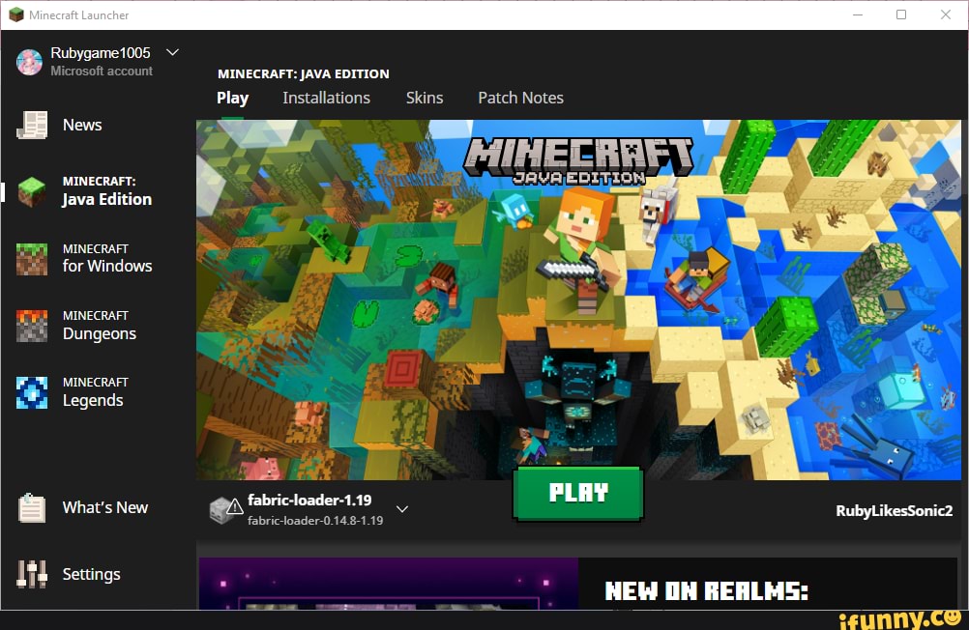The width and height of the screenshot is (969, 630).
Task: View the Patch Notes tab
Action: click(x=520, y=98)
